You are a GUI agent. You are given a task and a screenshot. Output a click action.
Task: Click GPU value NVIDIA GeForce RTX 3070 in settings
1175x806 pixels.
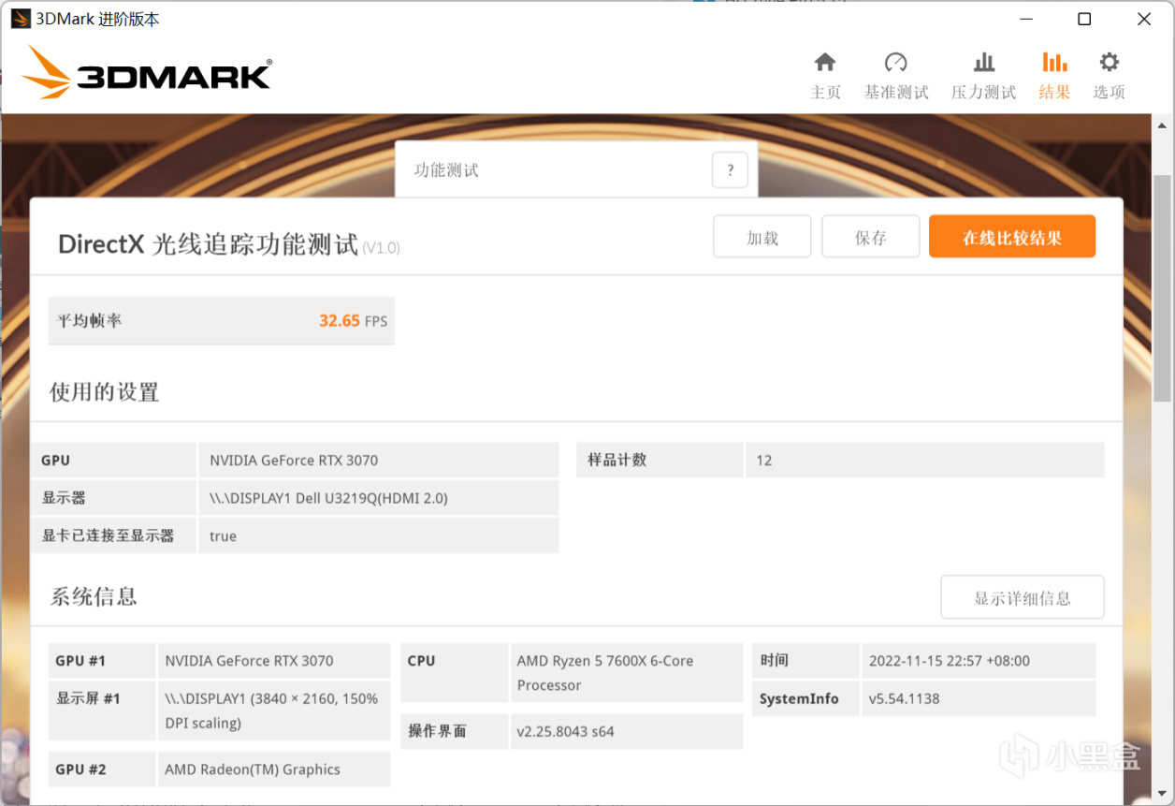378,461
